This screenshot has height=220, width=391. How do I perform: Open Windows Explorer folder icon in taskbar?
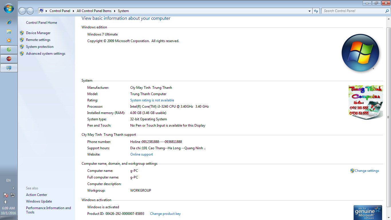(x=9, y=31)
